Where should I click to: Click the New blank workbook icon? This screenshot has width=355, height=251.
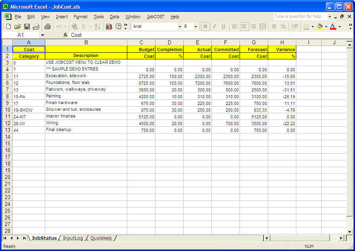point(8,27)
